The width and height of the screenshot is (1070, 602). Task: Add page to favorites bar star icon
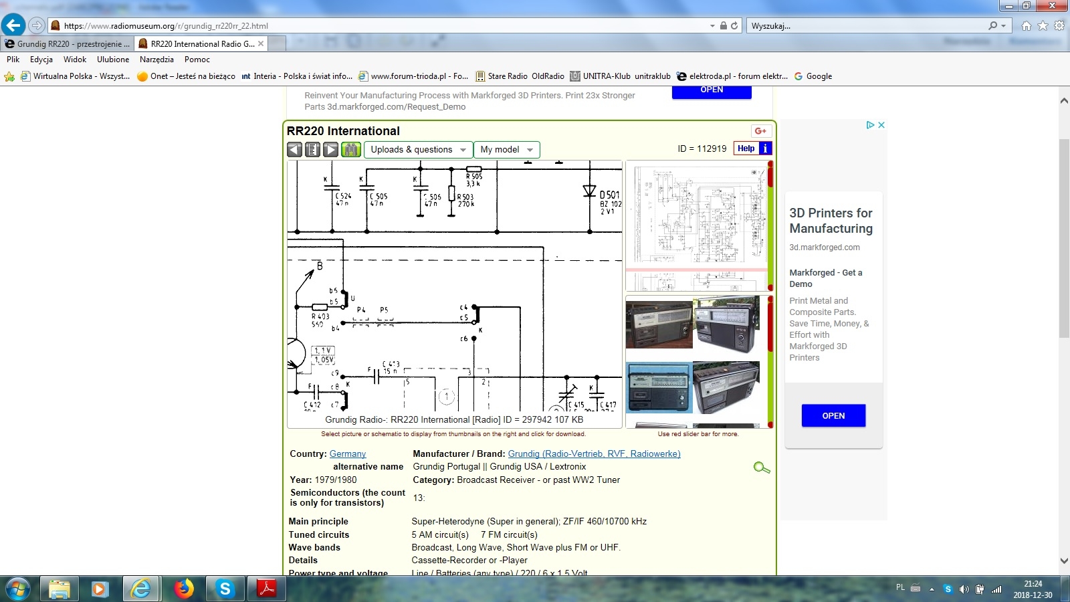(9, 76)
